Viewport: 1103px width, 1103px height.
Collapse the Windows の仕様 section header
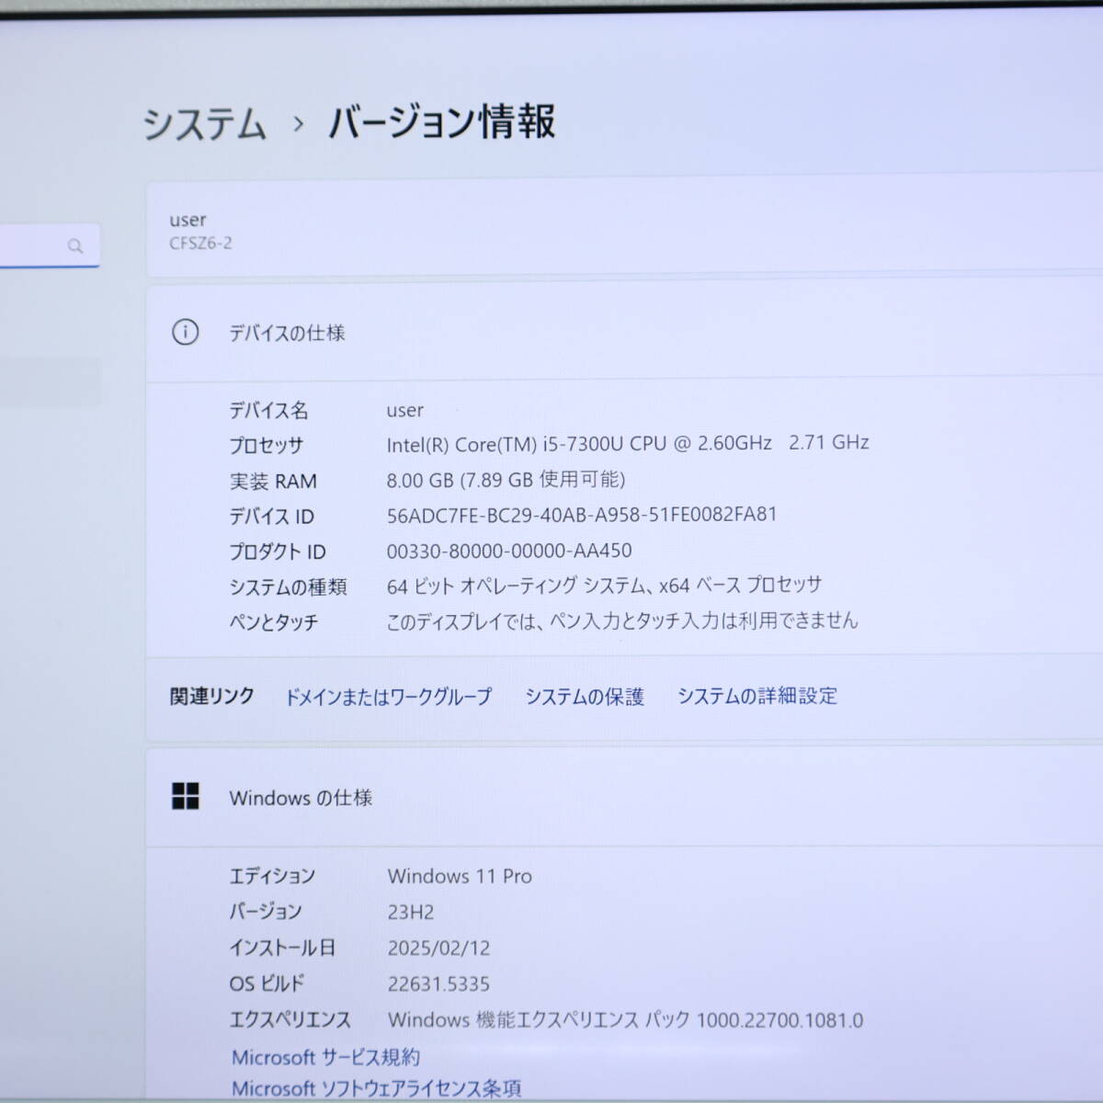coord(625,798)
